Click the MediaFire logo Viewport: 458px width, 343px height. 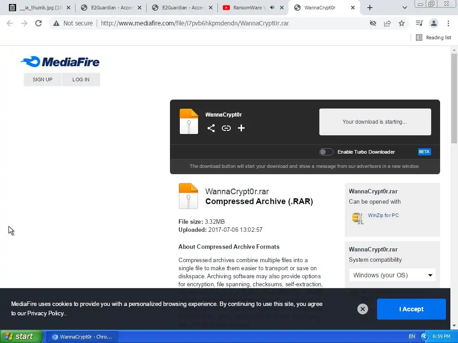tap(60, 62)
